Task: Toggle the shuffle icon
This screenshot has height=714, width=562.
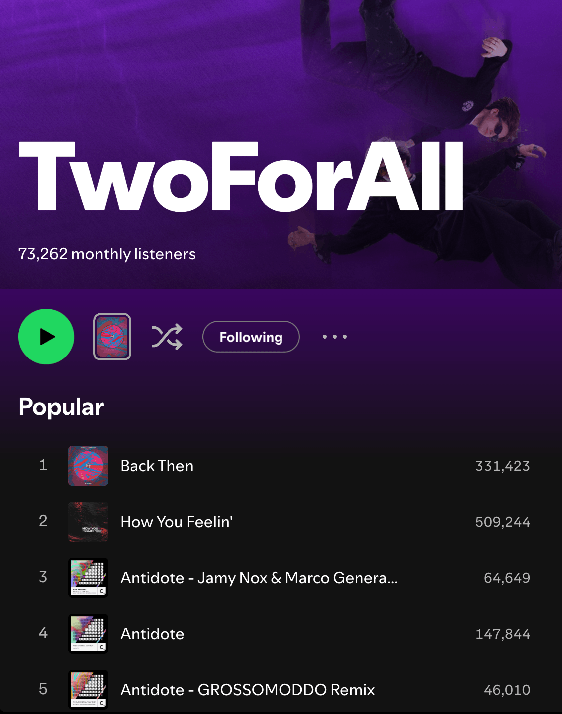Action: 167,337
